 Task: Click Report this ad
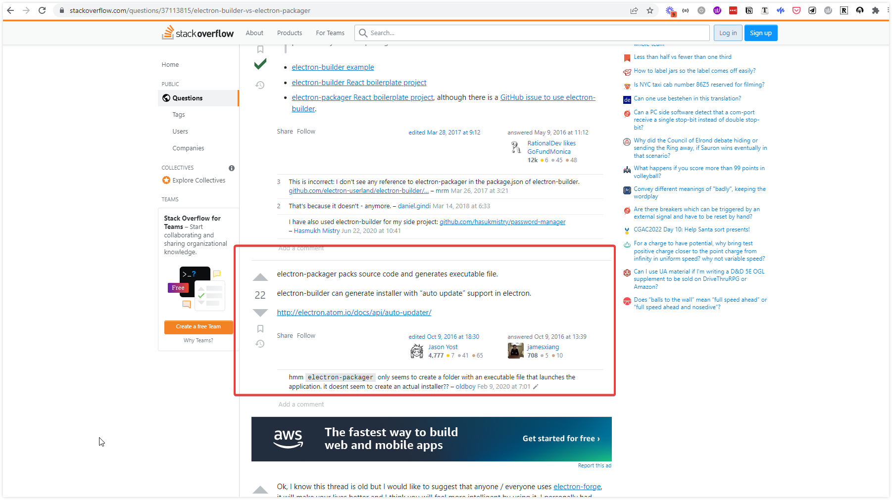coord(595,466)
